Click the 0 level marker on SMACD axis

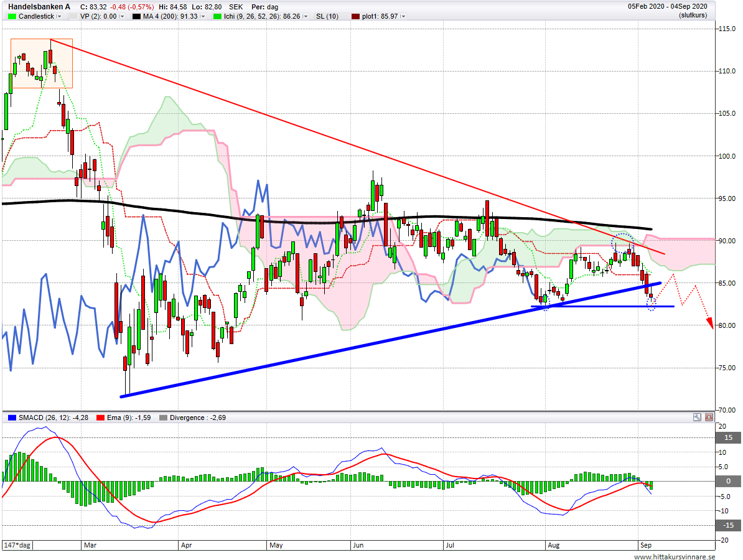point(728,481)
